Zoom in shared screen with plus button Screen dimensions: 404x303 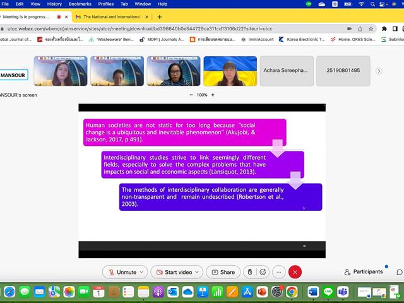point(213,95)
